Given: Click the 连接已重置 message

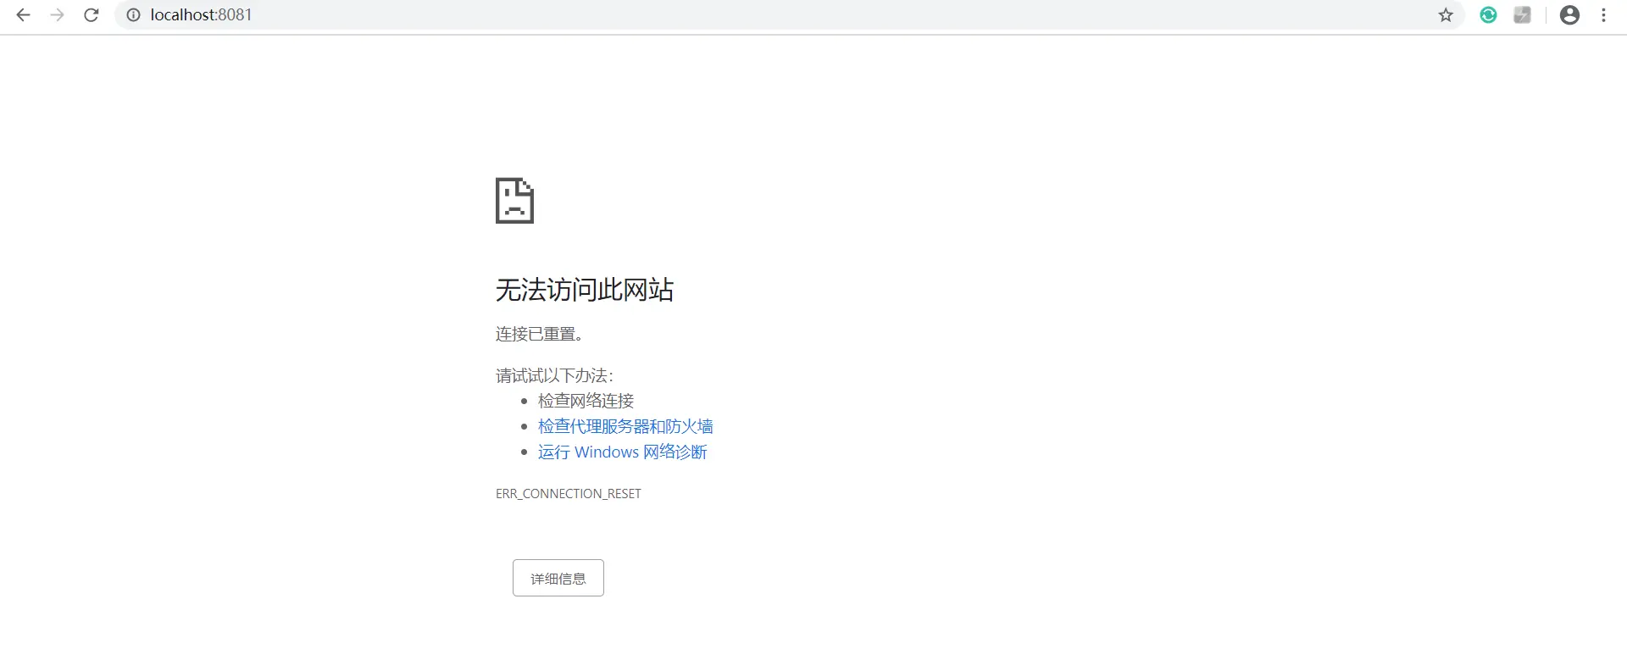Looking at the screenshot, I should tap(540, 334).
